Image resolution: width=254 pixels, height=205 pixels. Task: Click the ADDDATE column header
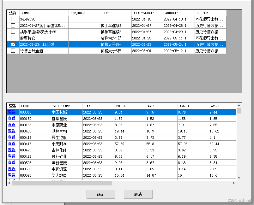pos(179,13)
